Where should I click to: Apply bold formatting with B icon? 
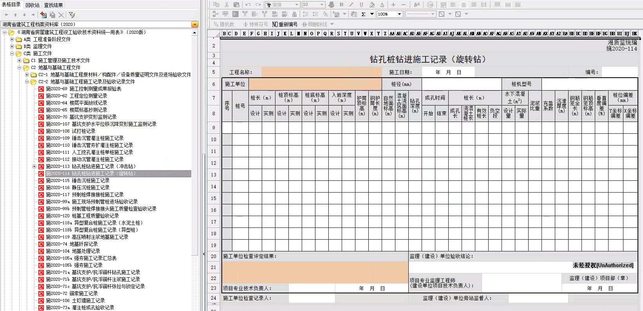coord(341,5)
